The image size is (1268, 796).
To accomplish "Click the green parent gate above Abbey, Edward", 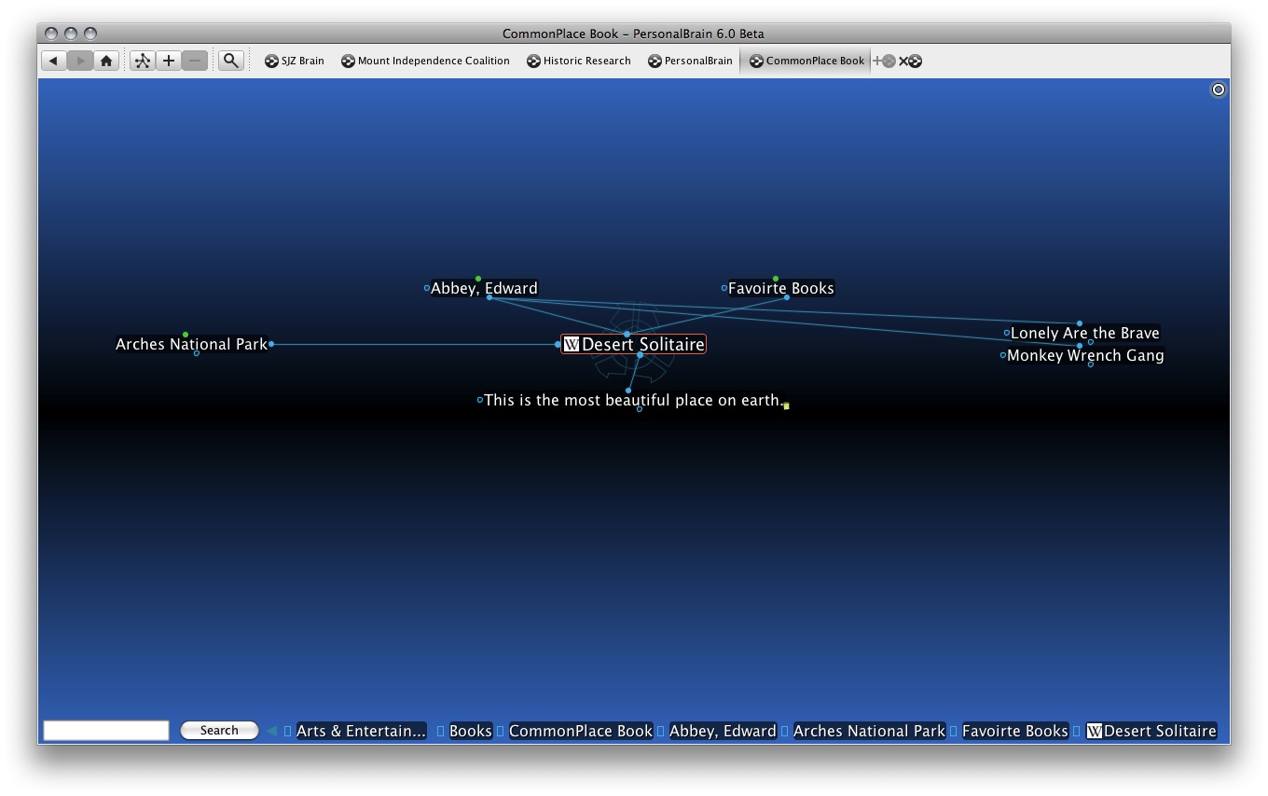I will pos(478,279).
